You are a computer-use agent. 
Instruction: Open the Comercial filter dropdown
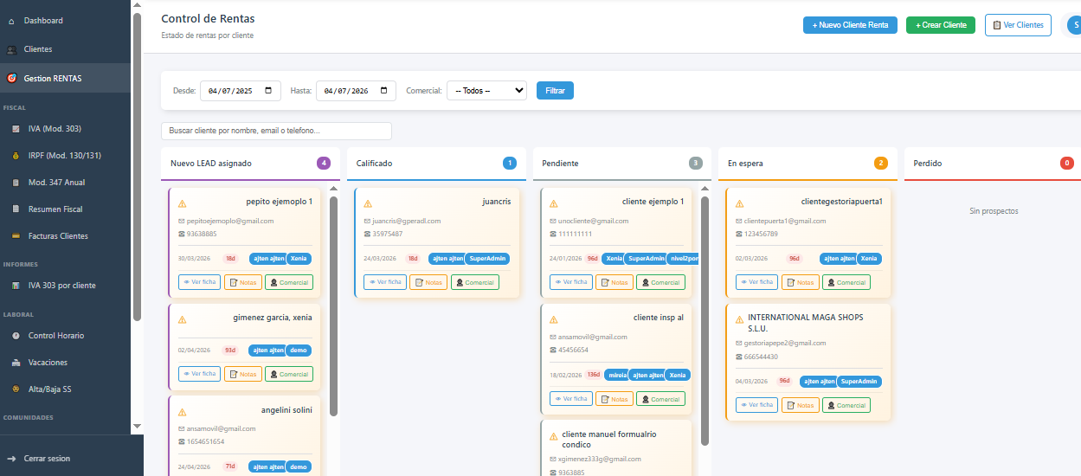486,90
